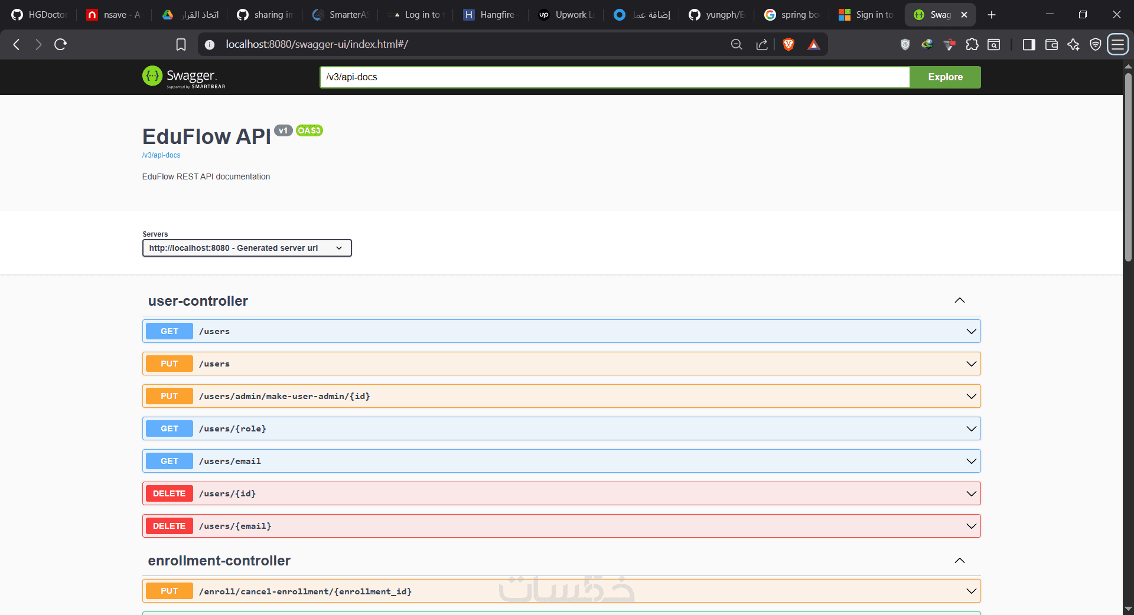Image resolution: width=1134 pixels, height=615 pixels.
Task: Go forward in browser history
Action: (x=38, y=44)
